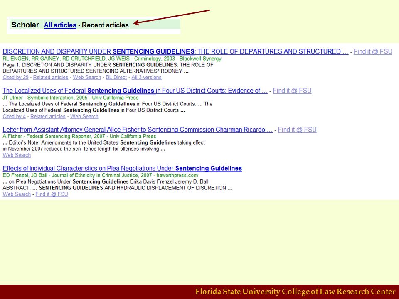View the Cited by 29 link
399x299 pixels.
pos(15,77)
